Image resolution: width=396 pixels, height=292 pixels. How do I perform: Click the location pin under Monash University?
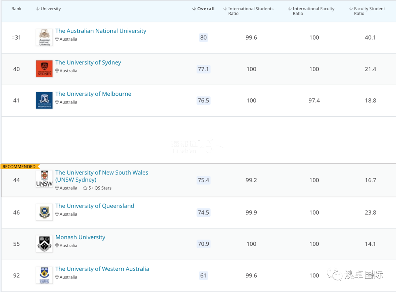click(x=57, y=245)
